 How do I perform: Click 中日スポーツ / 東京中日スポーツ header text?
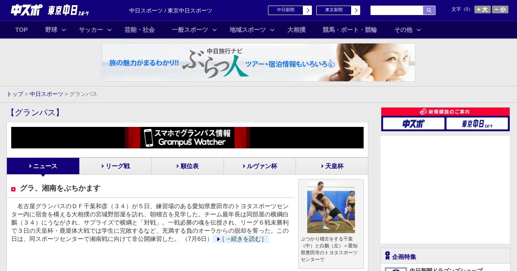click(171, 11)
